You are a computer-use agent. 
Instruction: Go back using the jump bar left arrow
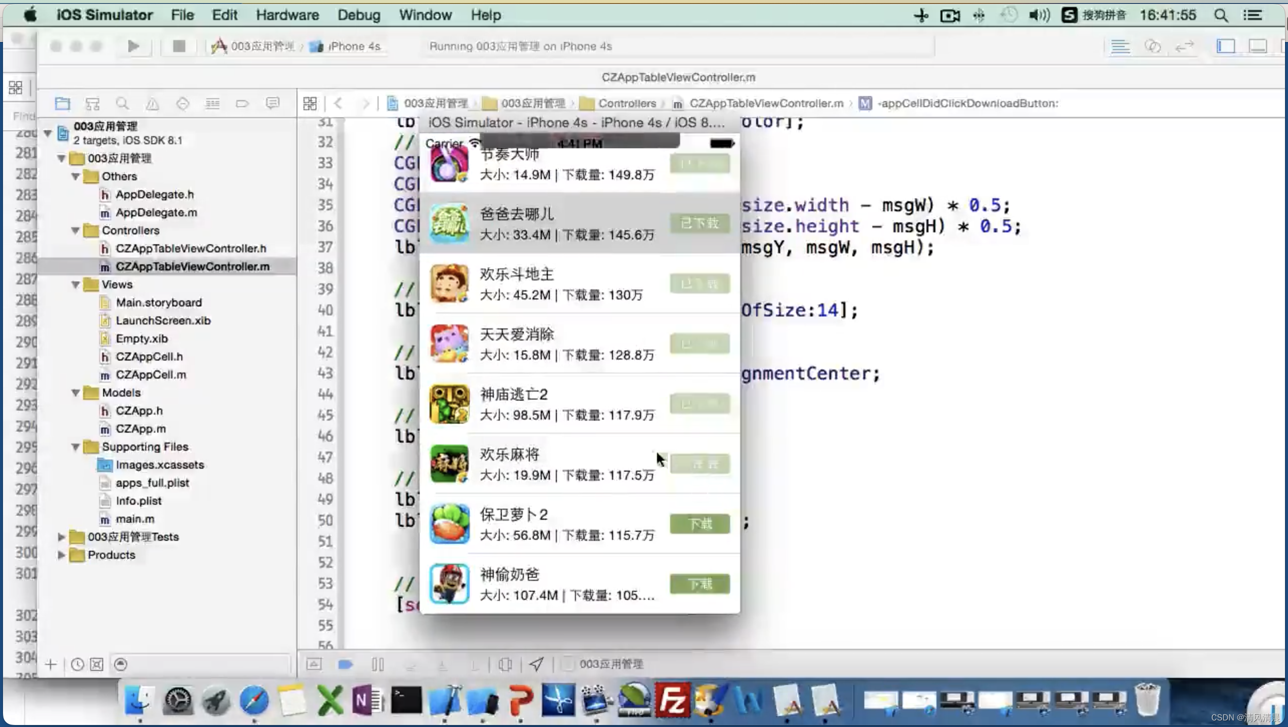(x=339, y=104)
